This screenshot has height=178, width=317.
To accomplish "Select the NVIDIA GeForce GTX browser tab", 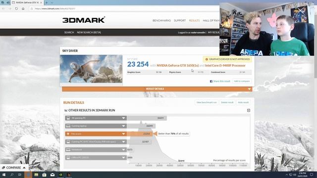I will pyautogui.click(x=27, y=2).
